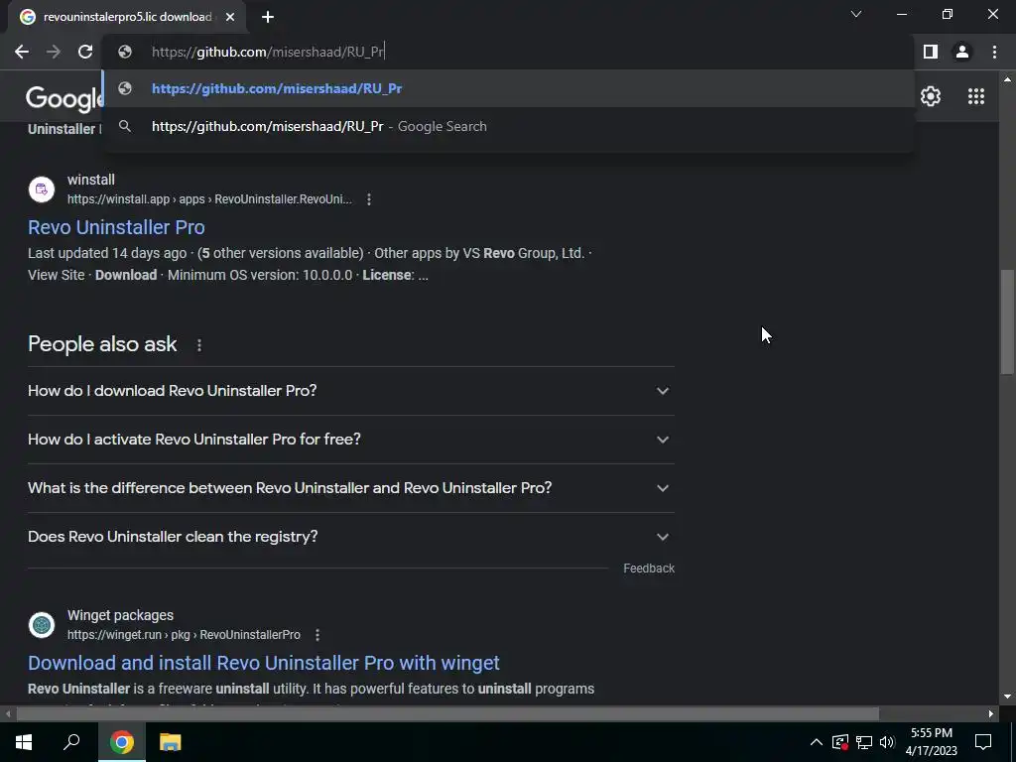Open Chrome's three-dot menu
Screen dimensions: 1016x762
coord(994,52)
